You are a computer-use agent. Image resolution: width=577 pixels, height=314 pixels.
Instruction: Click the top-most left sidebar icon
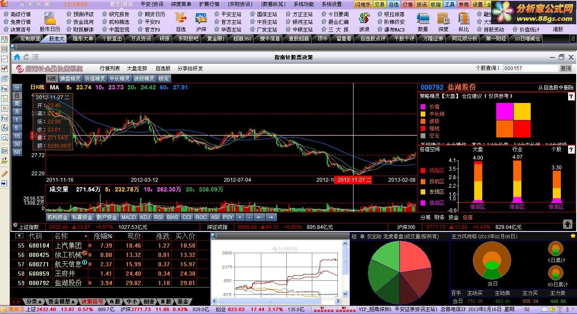pos(5,39)
